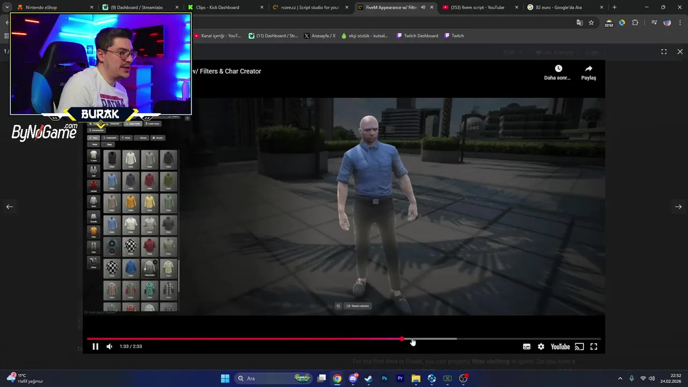Open the Twitch bookmark

coord(454,36)
